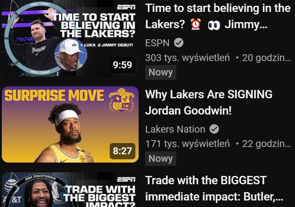295x207 pixels.
Task: Click the ESPN logo on the first thumbnail
Action: [126, 7]
